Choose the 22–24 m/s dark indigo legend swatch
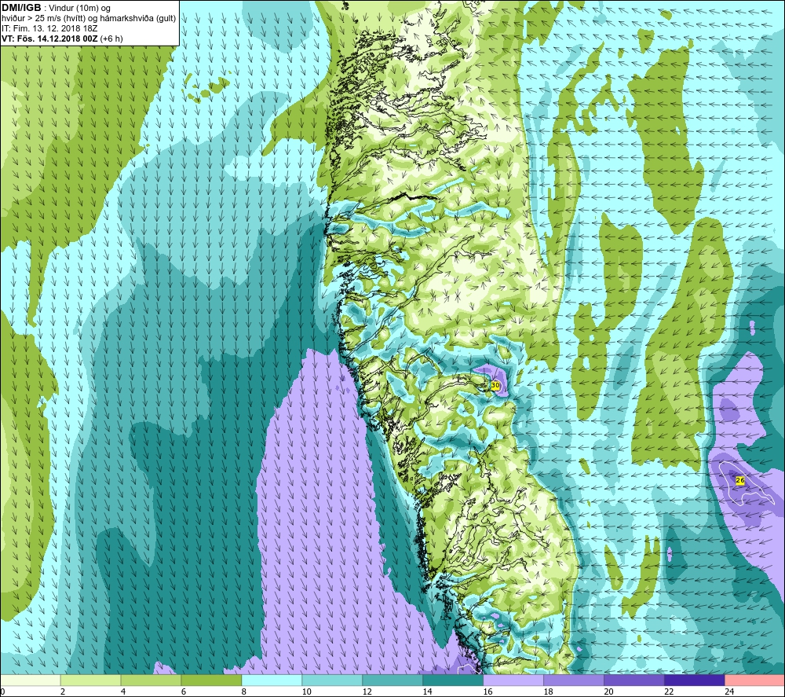Image resolution: width=785 pixels, height=697 pixels. pyautogui.click(x=695, y=680)
